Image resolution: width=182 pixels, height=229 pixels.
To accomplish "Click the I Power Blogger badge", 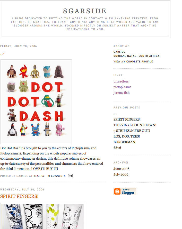I will tap(125, 191).
